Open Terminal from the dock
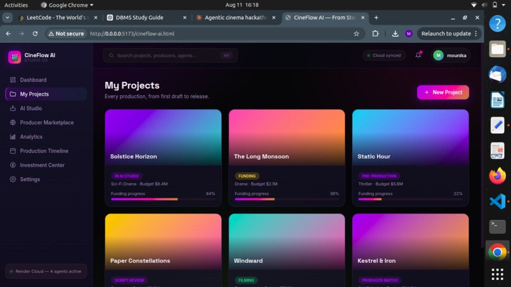Image resolution: width=511 pixels, height=287 pixels. (497, 227)
